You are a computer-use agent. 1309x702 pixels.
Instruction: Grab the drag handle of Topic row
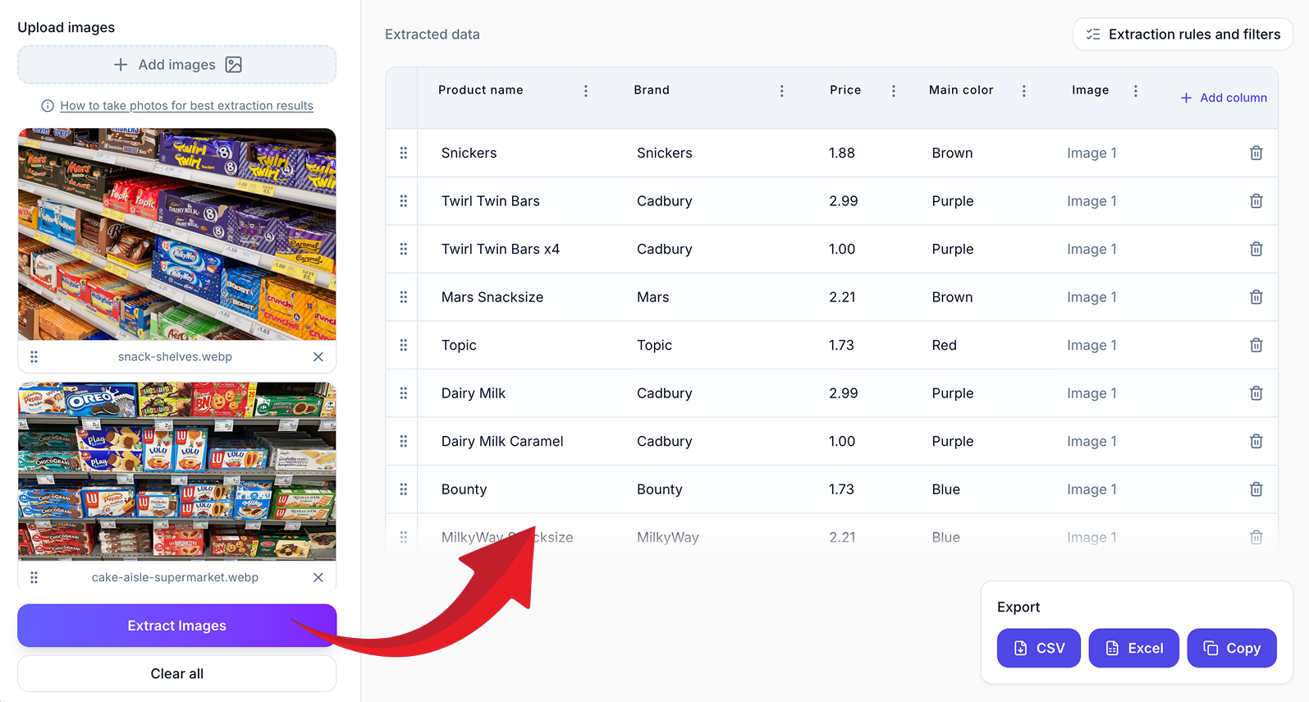[x=403, y=346]
